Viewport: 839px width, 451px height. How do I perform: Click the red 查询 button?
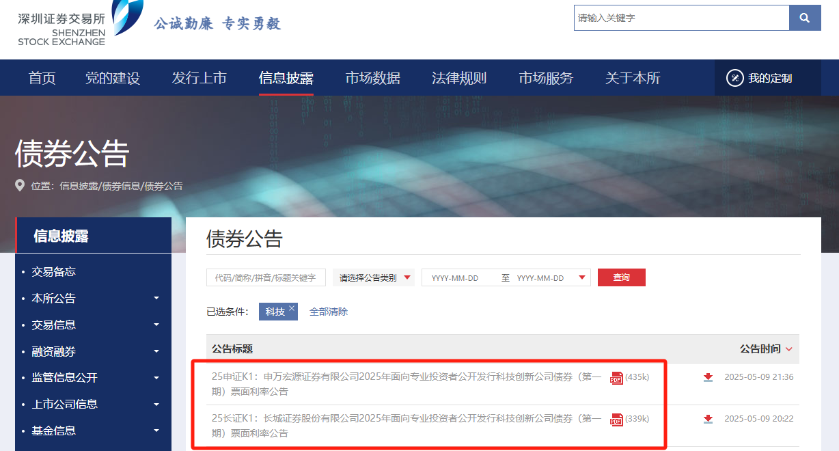click(621, 277)
